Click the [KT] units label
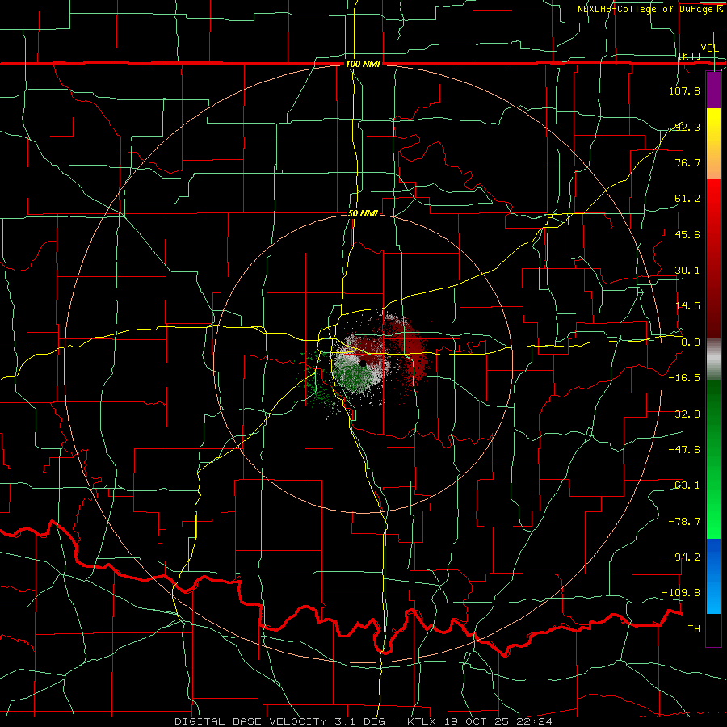The image size is (727, 727). (x=690, y=56)
